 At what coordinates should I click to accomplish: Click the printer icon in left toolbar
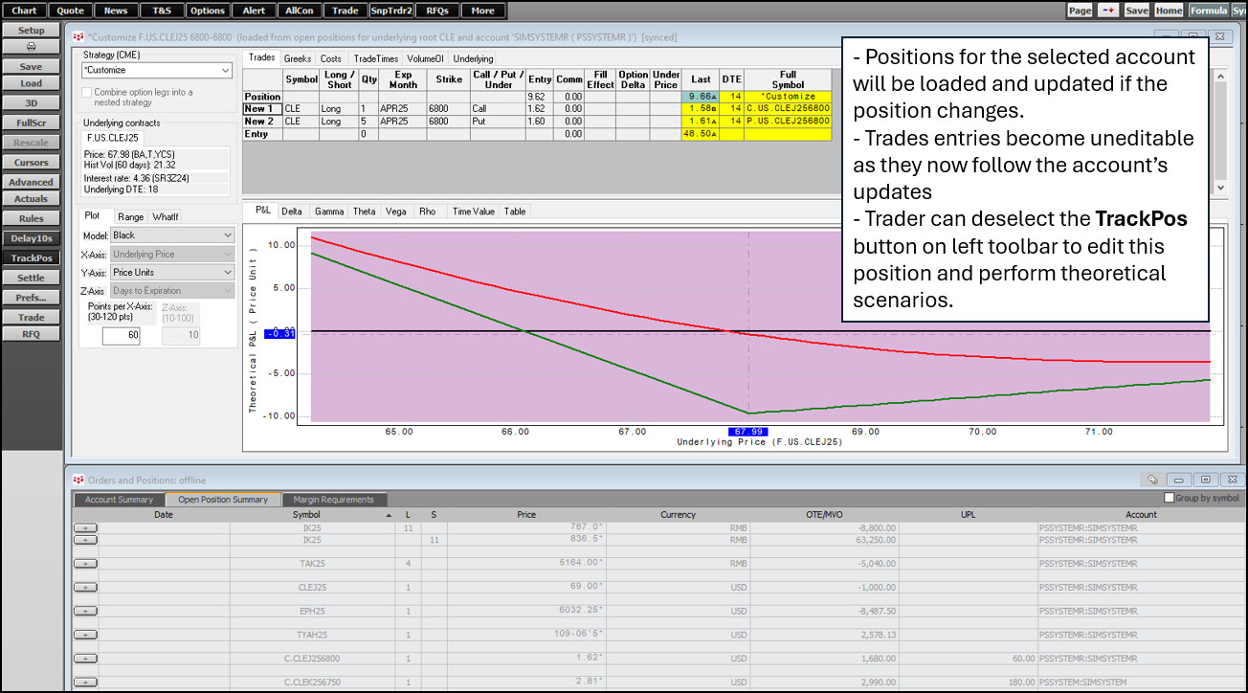(31, 47)
